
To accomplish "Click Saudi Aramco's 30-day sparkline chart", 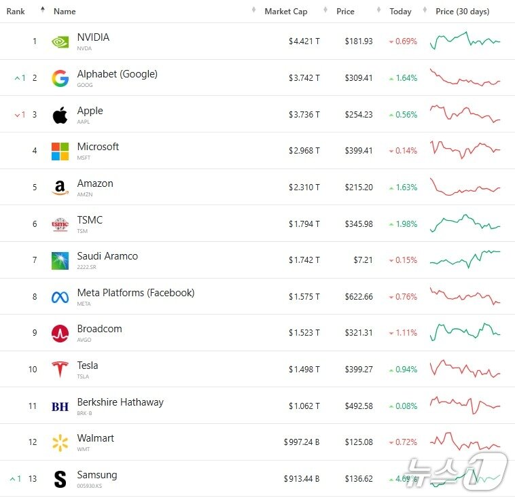I will pos(465,259).
